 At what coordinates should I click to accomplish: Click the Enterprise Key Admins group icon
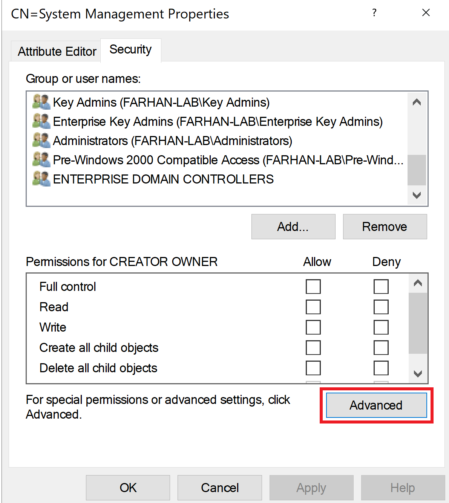(x=41, y=121)
